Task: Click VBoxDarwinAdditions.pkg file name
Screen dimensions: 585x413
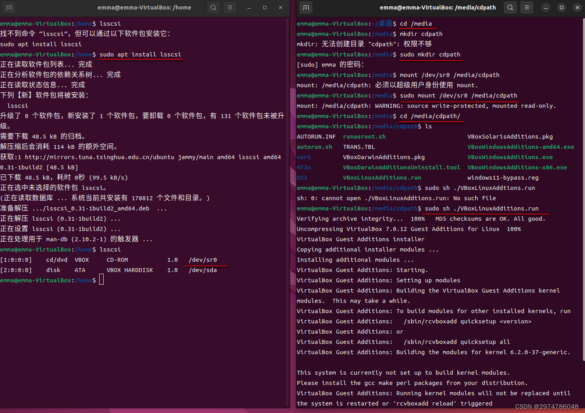Action: tap(384, 157)
